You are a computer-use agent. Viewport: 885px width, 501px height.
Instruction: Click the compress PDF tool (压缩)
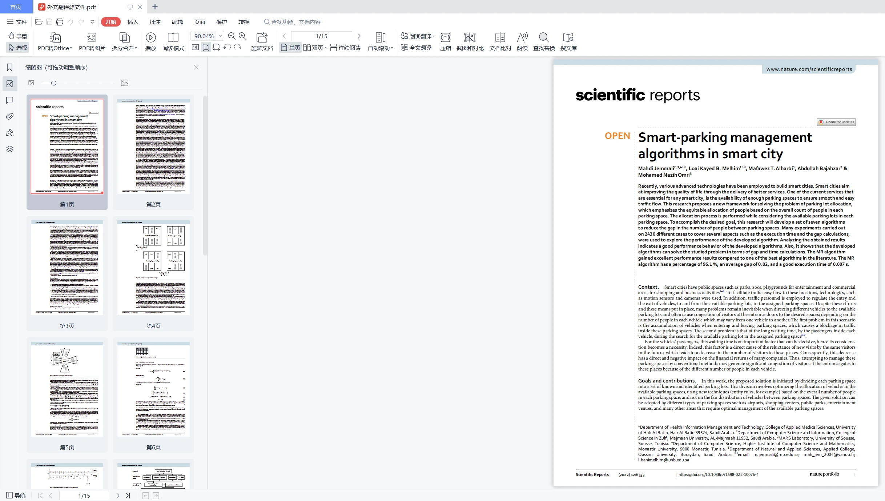pyautogui.click(x=445, y=42)
